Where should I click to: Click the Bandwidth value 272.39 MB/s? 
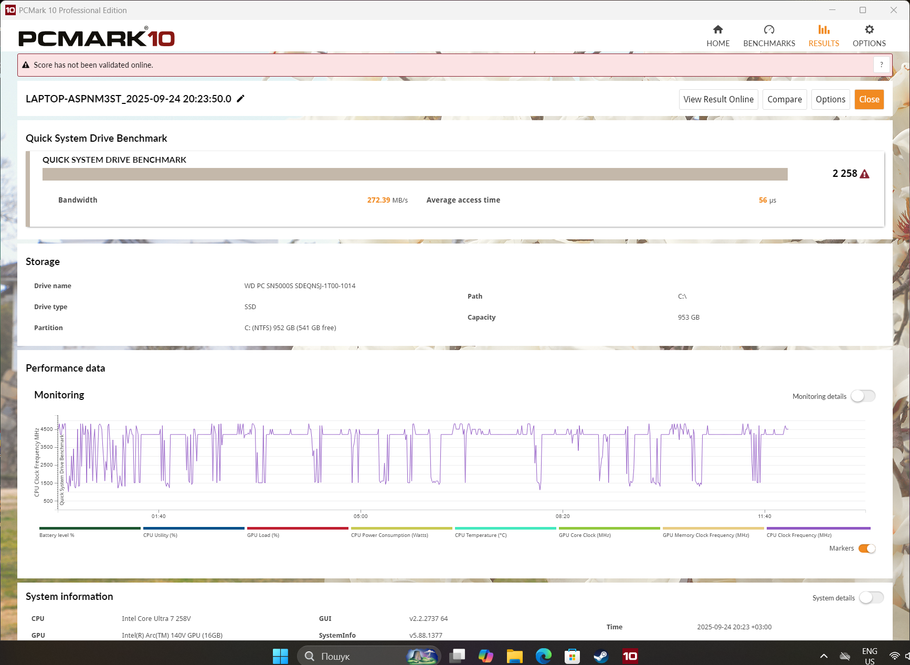(x=387, y=200)
